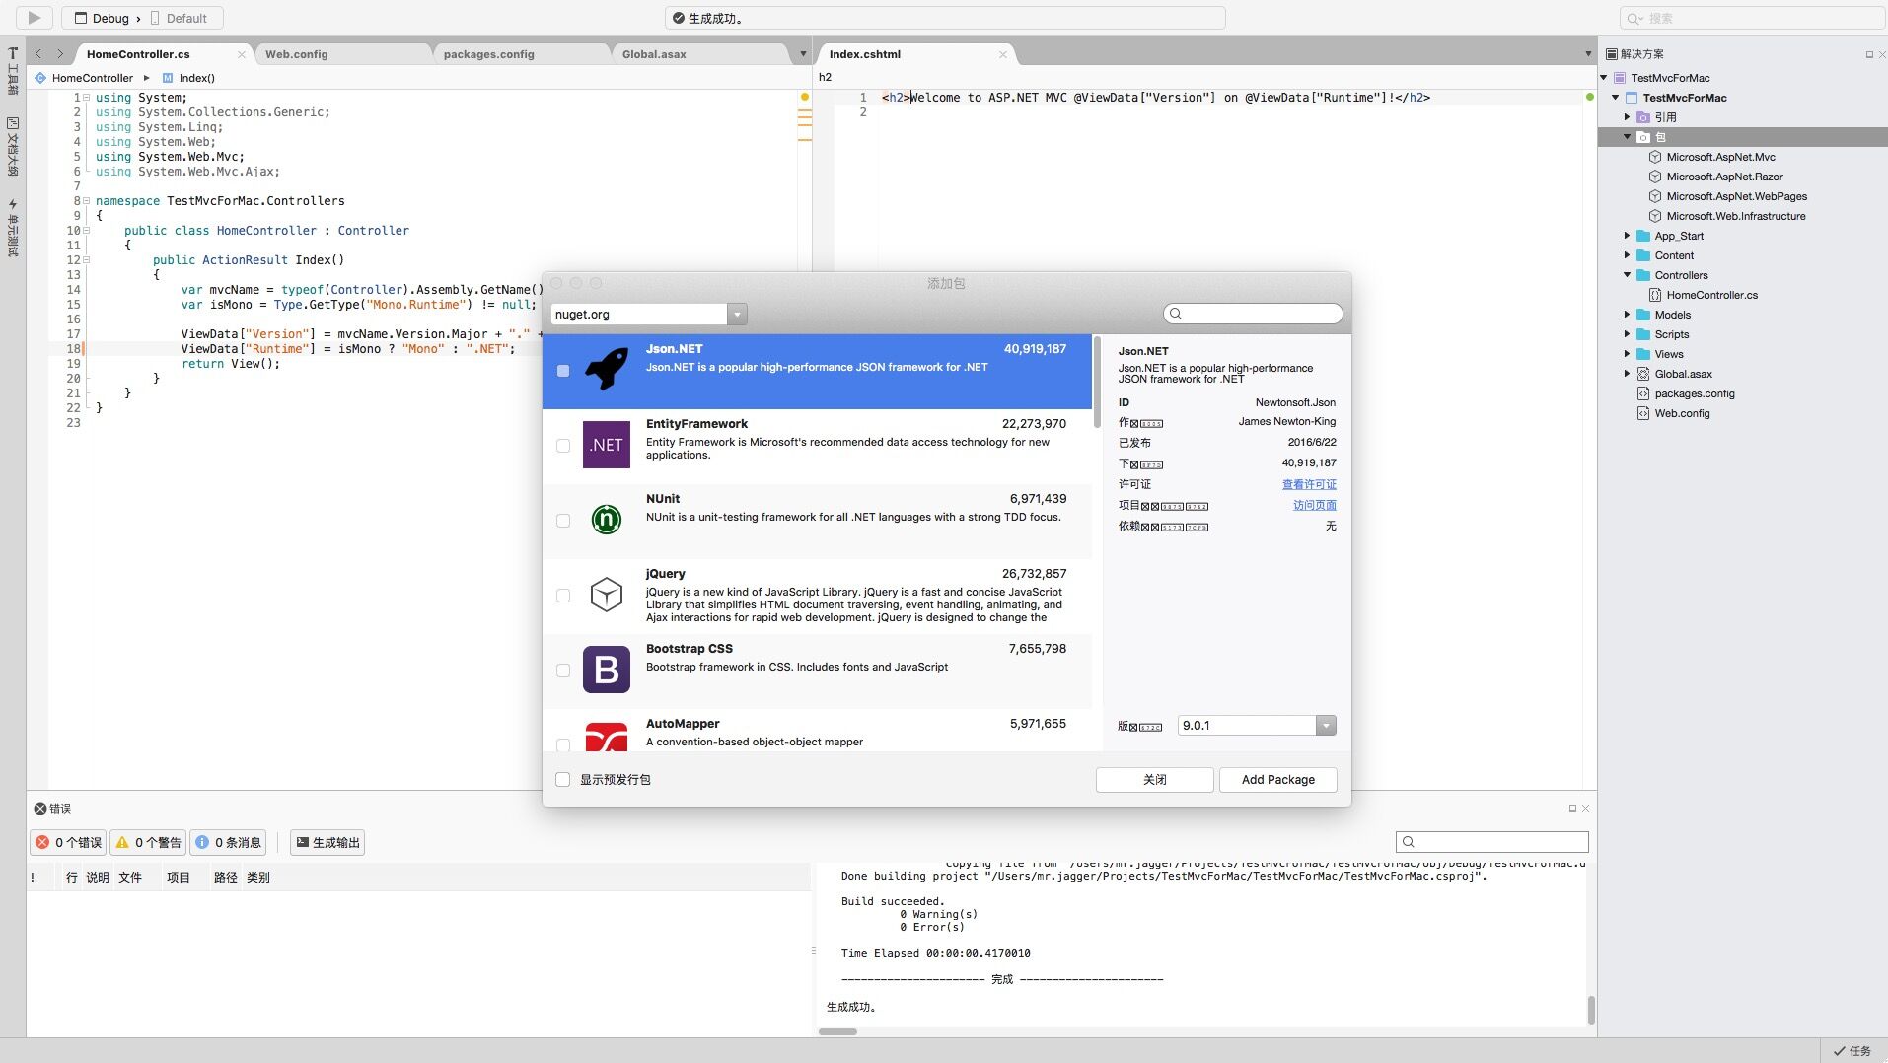Select packages.config in solution tree
Screen dimensions: 1888x1063
coord(1694,393)
